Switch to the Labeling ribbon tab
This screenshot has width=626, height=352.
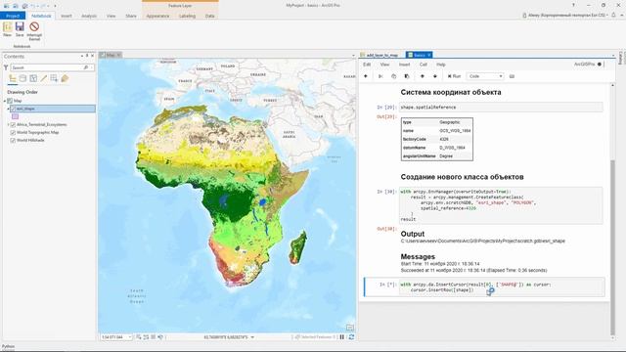point(187,16)
